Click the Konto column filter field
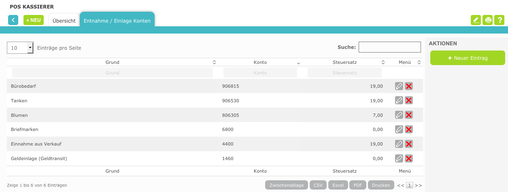The height and width of the screenshot is (192, 508). click(260, 73)
